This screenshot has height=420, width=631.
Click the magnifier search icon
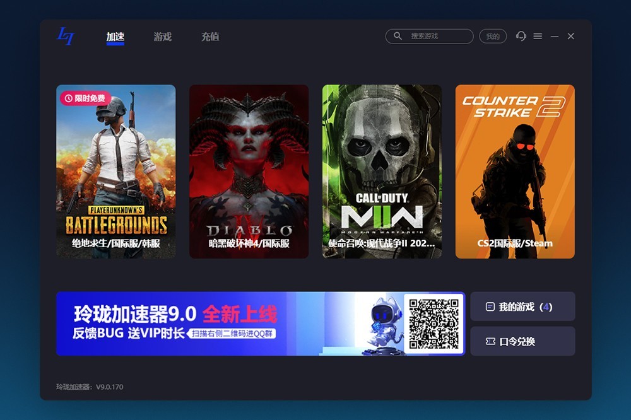[398, 36]
